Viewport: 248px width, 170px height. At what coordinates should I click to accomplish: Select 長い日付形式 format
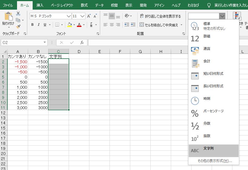(213, 88)
